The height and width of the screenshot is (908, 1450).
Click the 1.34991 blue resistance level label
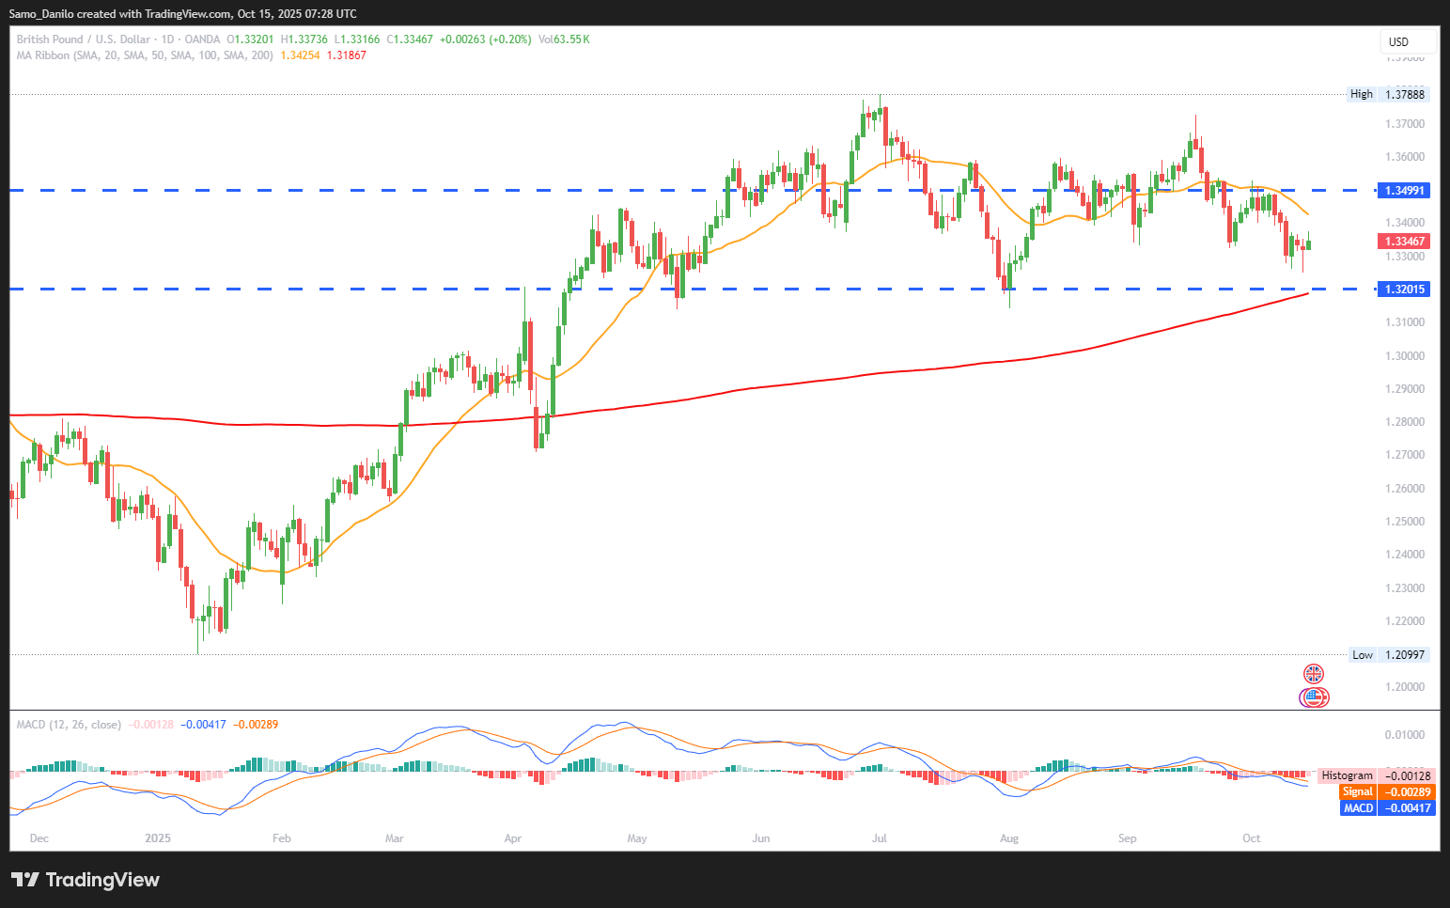[1404, 191]
